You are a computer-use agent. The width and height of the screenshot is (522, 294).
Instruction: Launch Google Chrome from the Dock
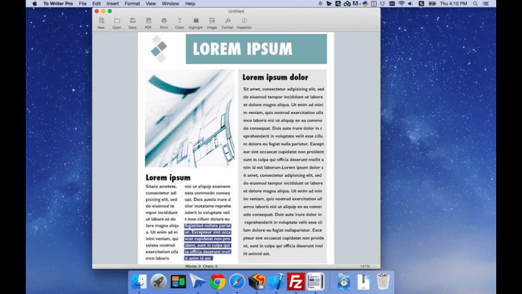pyautogui.click(x=217, y=281)
